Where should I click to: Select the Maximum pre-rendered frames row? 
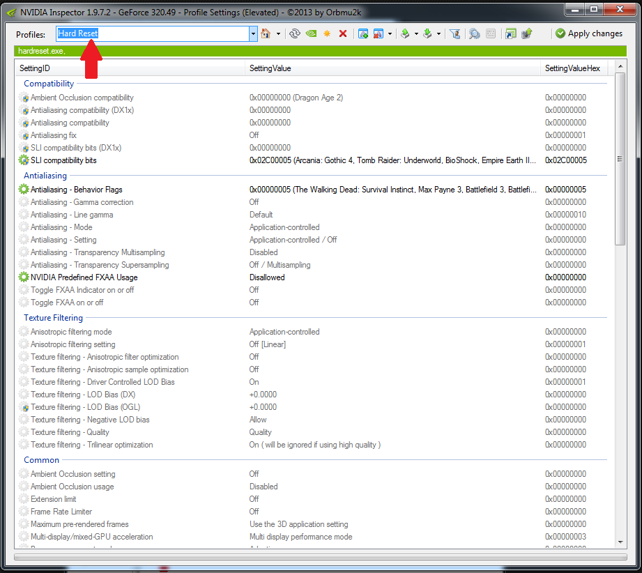click(x=314, y=524)
